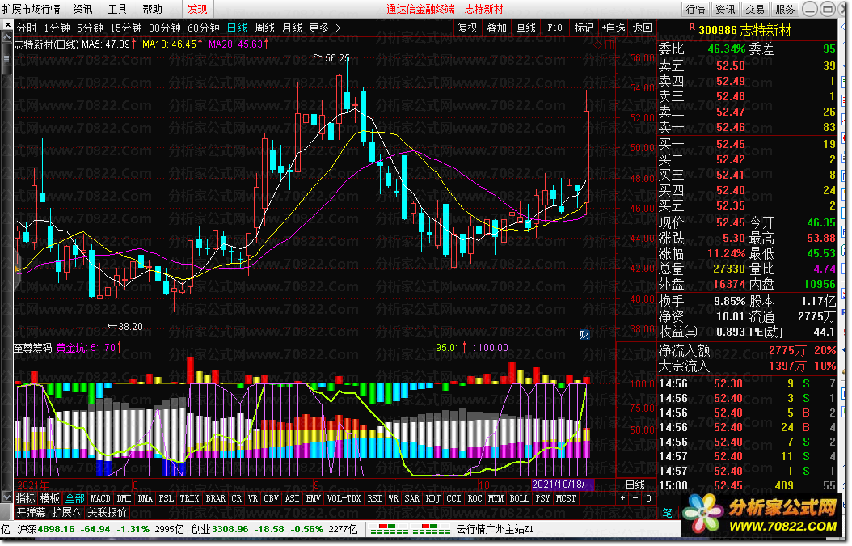
Task: Open the 指标 indicator tab
Action: [x=26, y=498]
